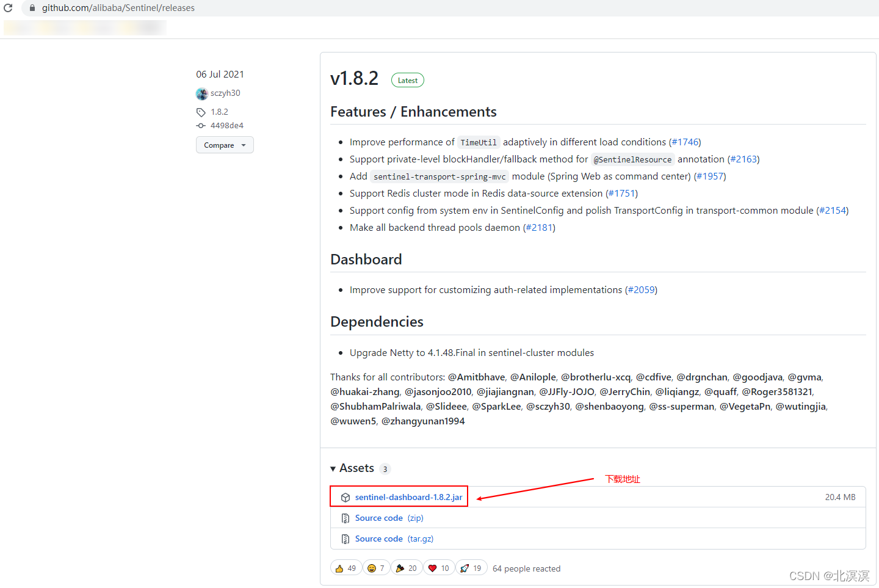Download Source code (tar.gz)
The image size is (879, 588).
click(x=394, y=539)
